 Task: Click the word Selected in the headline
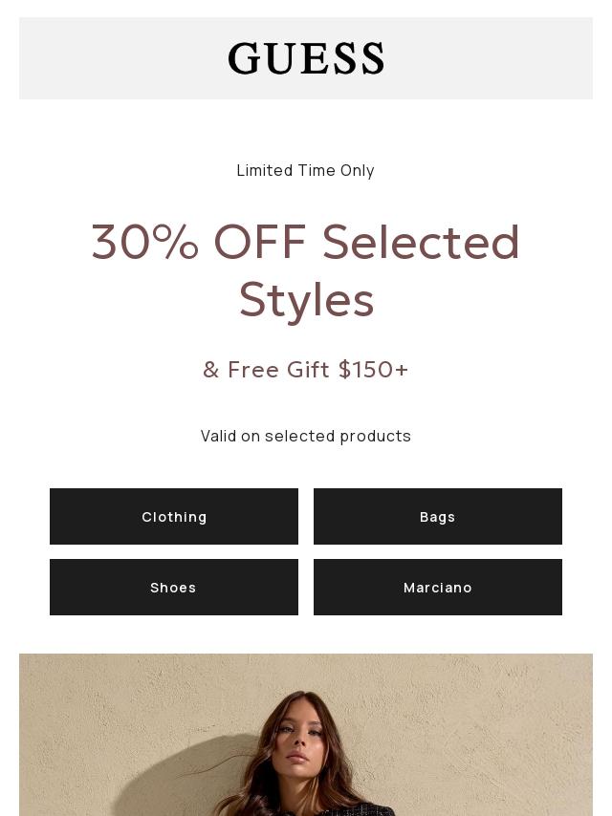click(x=421, y=242)
